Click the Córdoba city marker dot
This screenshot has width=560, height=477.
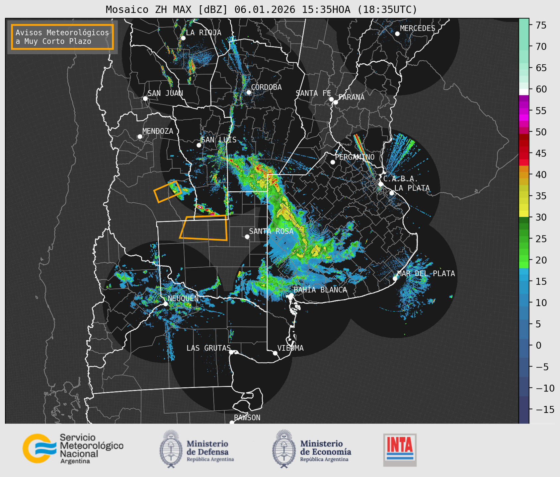click(249, 92)
